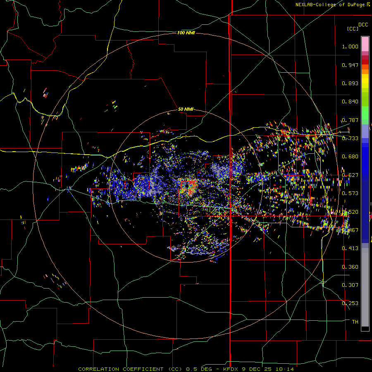Screen dimensions: 372x372
Task: Click the Correlation Coefficient product caption
Action: (x=186, y=369)
